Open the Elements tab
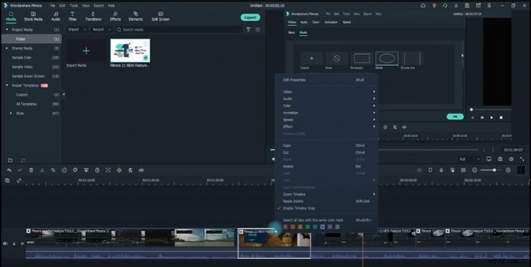Screen dimensions: 531x267 pyautogui.click(x=135, y=16)
